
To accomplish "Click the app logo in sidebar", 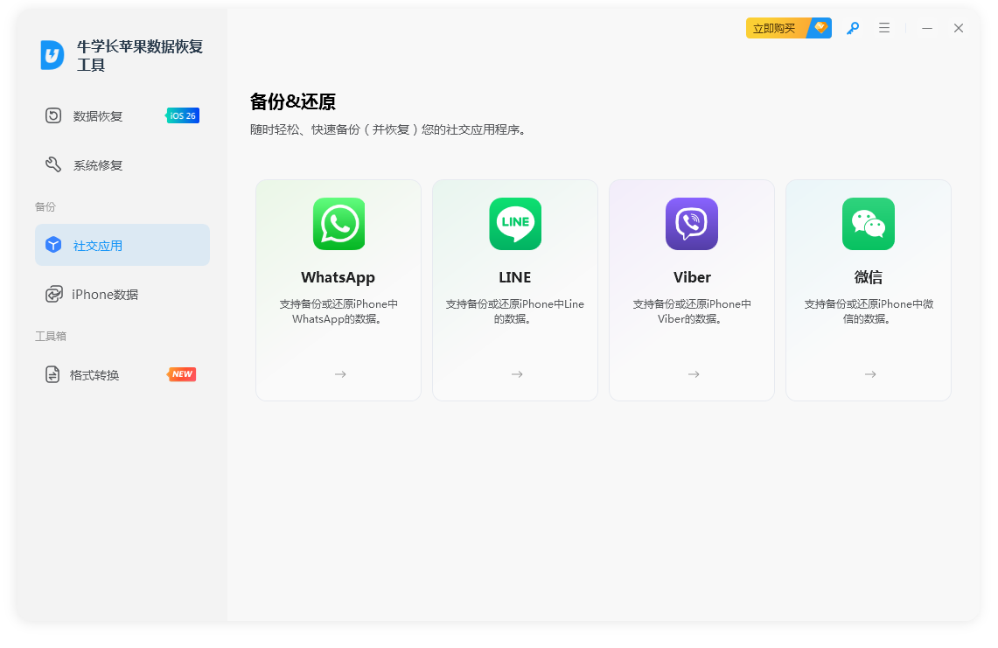I will (x=52, y=55).
